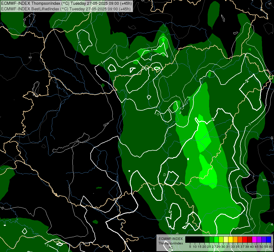The image size is (274, 252).
Task: Click the BestLiftedIndex title line at top
Action: pyautogui.click(x=66, y=9)
